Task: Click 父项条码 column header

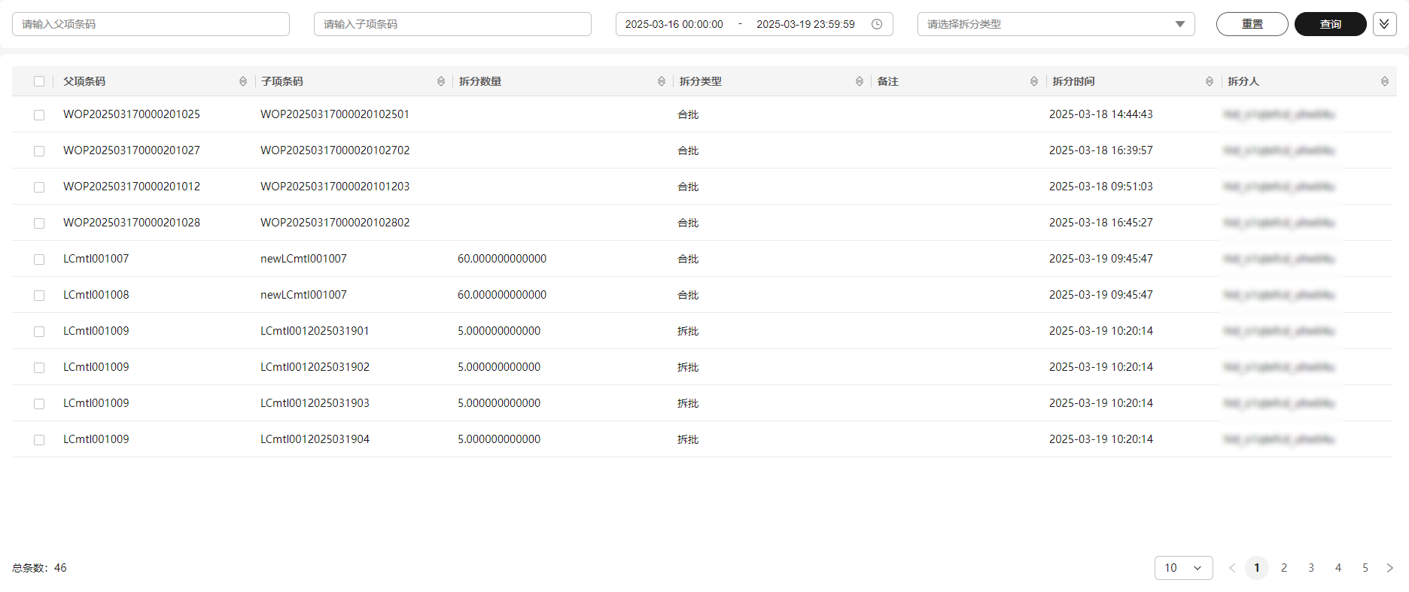Action: (84, 81)
